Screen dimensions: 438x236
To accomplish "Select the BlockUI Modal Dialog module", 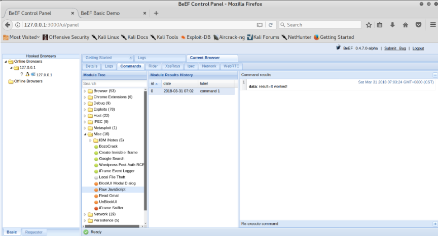I will (x=117, y=183).
